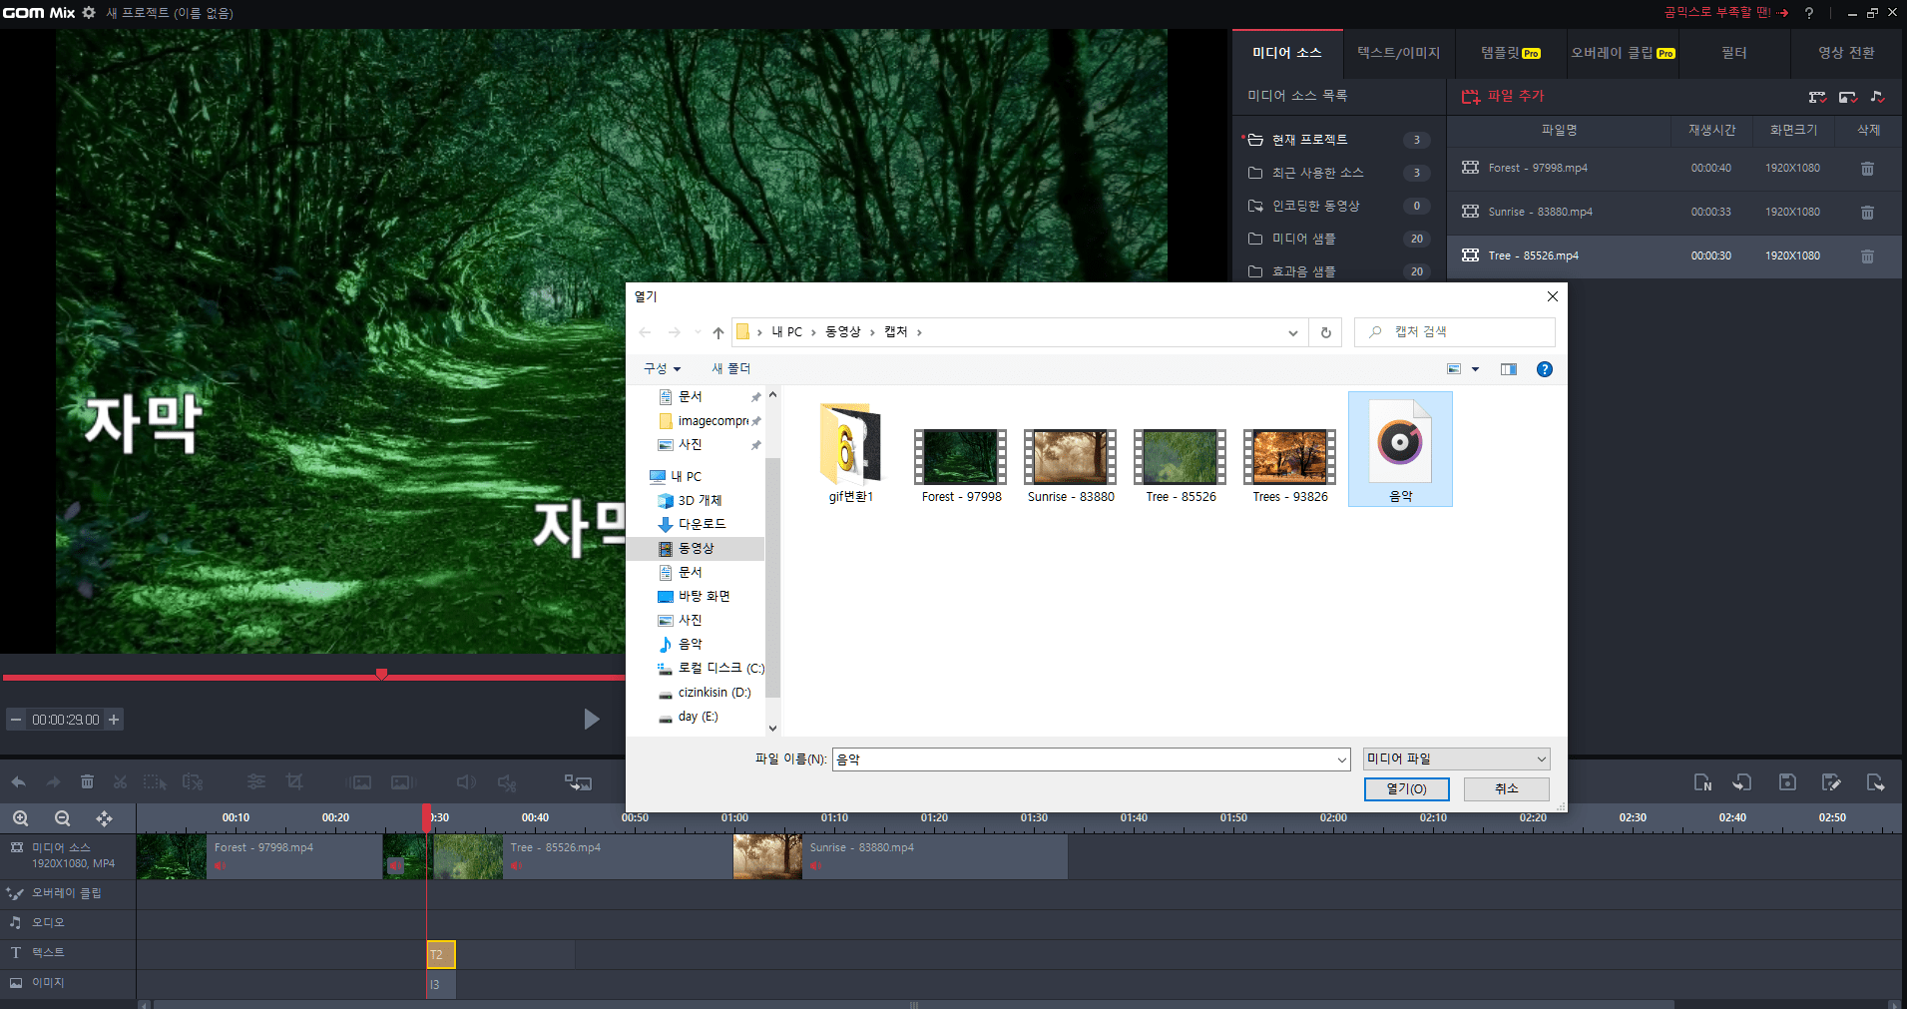Click the crop tool icon in timeline toolbar
This screenshot has width=1907, height=1009.
tap(294, 781)
